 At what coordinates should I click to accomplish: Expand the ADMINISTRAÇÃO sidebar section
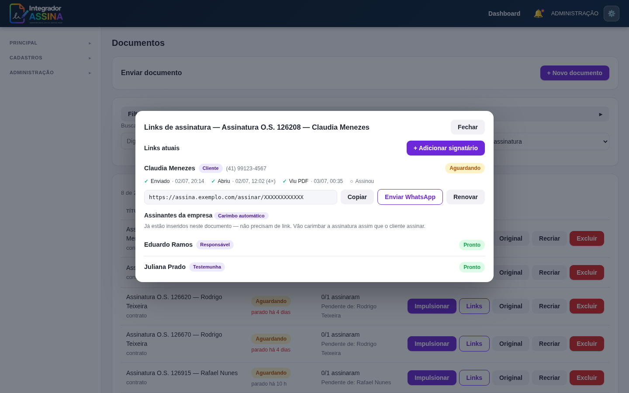(50, 72)
